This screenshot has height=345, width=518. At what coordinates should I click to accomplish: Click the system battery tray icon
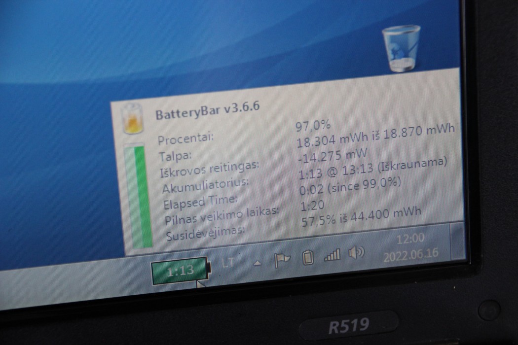(x=308, y=257)
